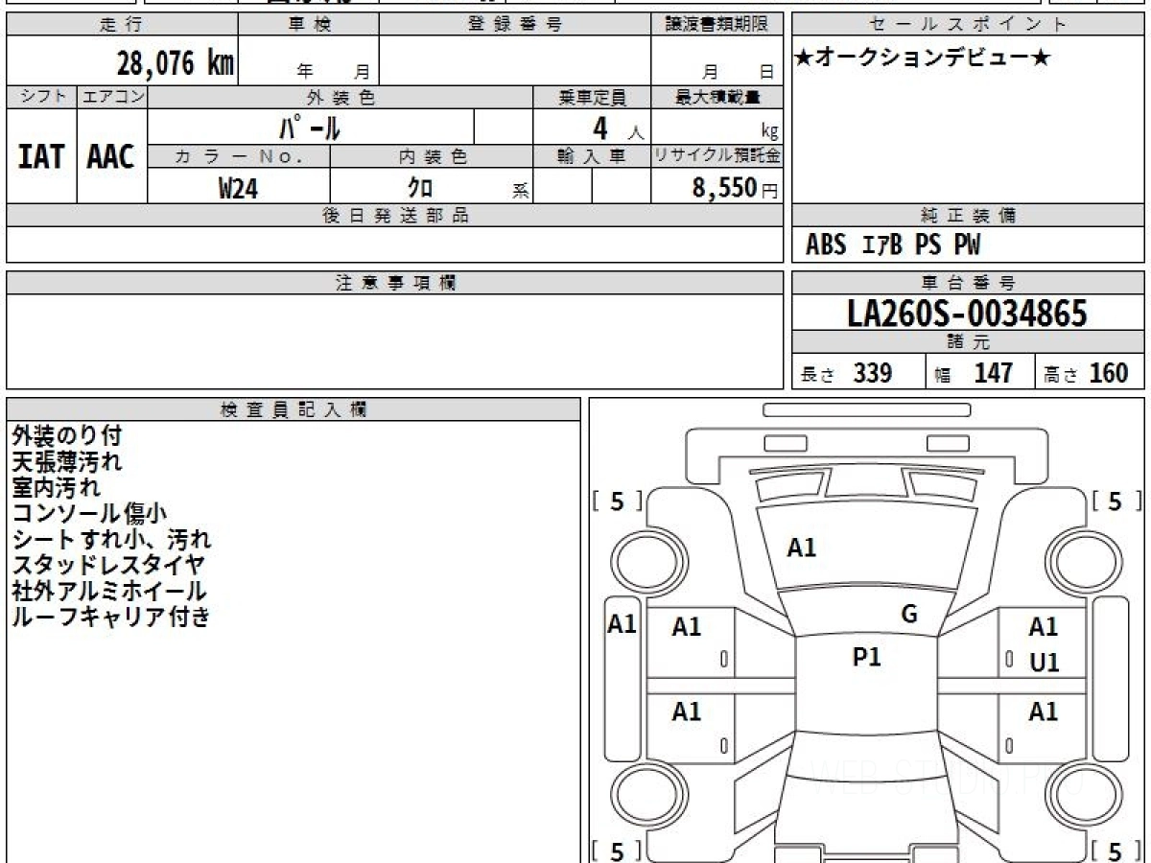This screenshot has height=863, width=1151.
Task: Select the クロ interior color value
Action: coord(419,188)
